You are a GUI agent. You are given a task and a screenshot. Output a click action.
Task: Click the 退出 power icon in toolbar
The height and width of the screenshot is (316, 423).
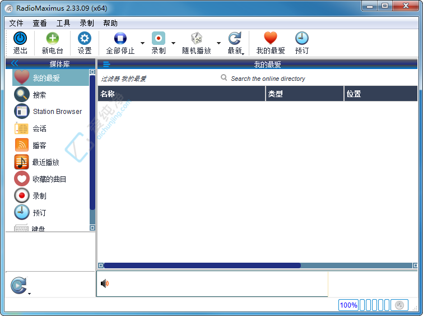pos(20,38)
